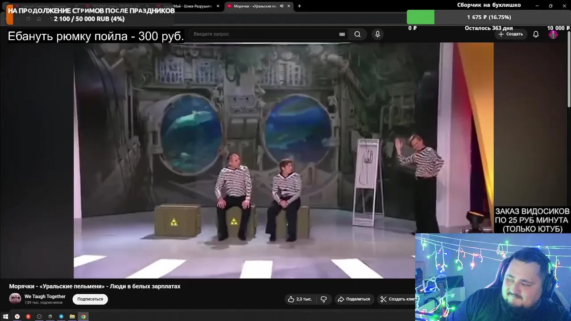Click the ЗАКАЗ ВИДОСИКОВ ПО 25 РУБ overlay text

532,220
